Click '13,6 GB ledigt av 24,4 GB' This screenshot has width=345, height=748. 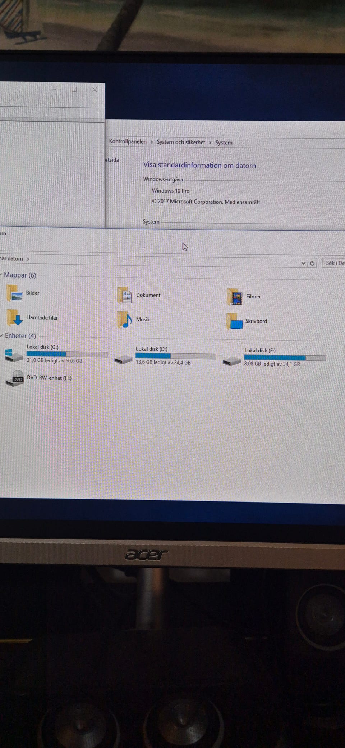163,362
